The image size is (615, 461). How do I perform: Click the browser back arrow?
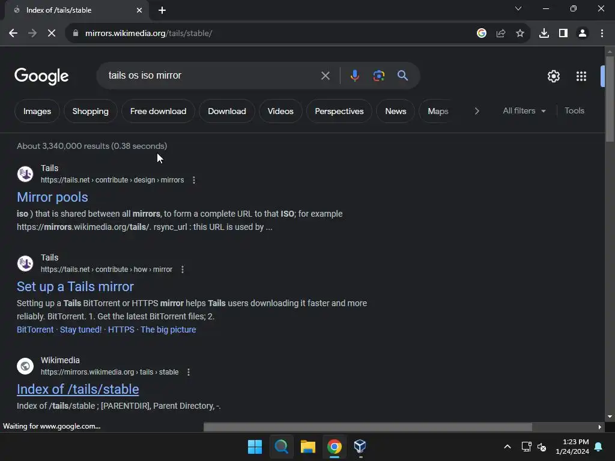(13, 34)
